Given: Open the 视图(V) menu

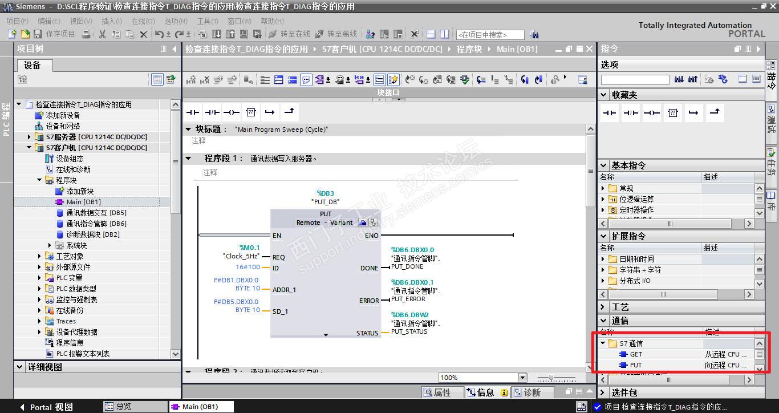Looking at the screenshot, I should (80, 21).
